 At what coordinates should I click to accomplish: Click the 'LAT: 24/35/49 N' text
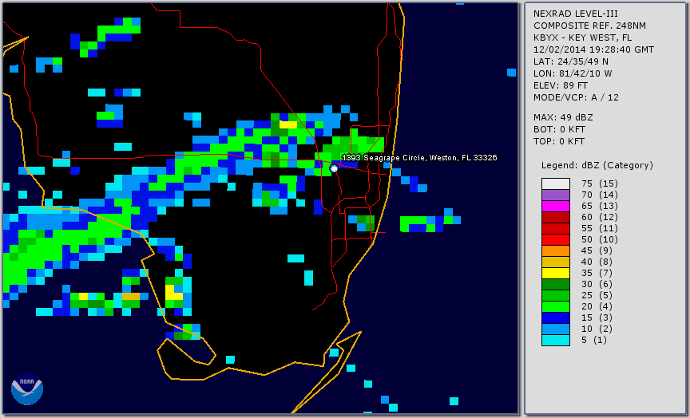pyautogui.click(x=571, y=61)
